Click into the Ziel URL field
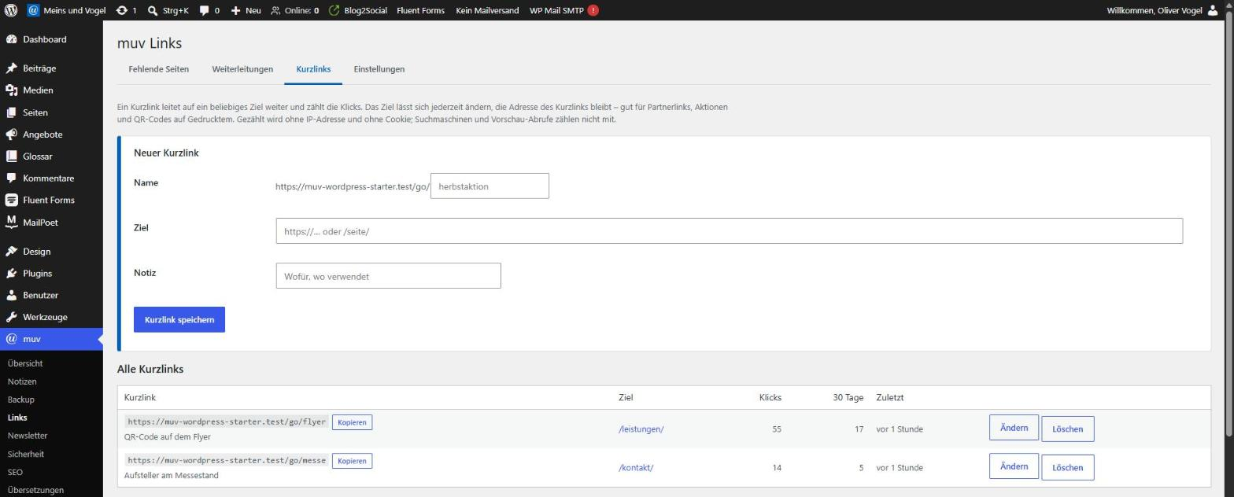 click(729, 231)
